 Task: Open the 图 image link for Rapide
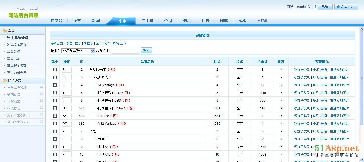point(114,116)
